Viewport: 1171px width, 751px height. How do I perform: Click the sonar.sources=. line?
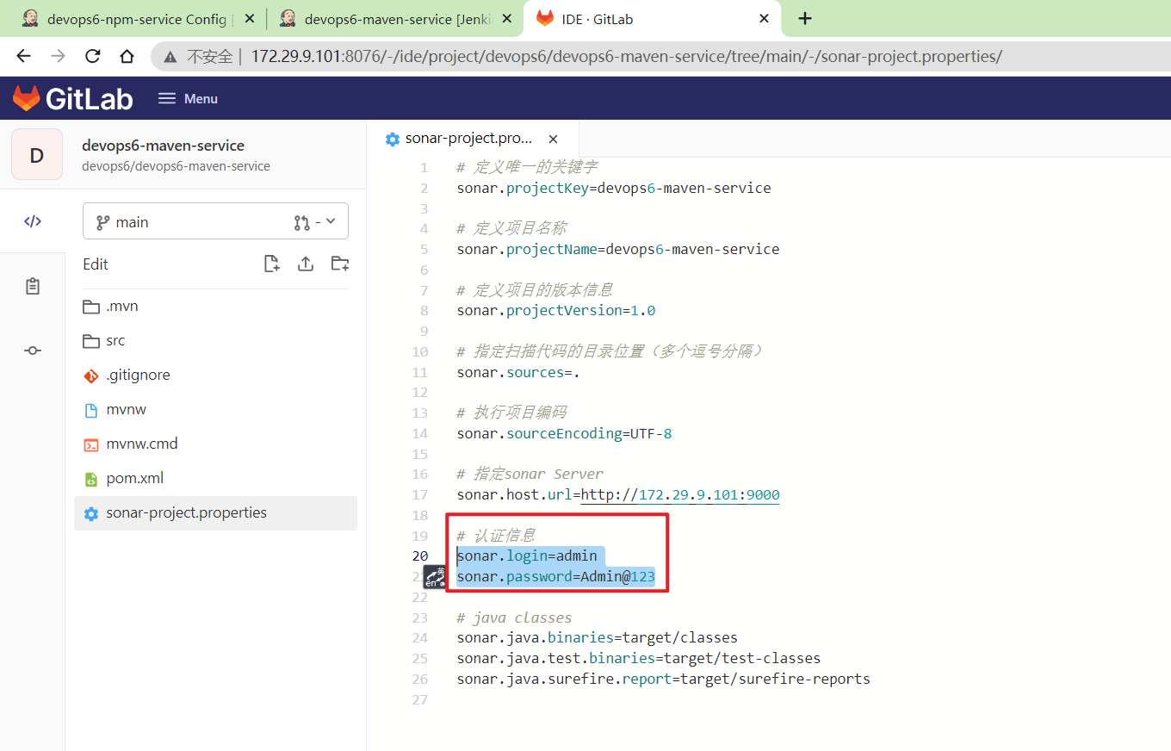(518, 372)
